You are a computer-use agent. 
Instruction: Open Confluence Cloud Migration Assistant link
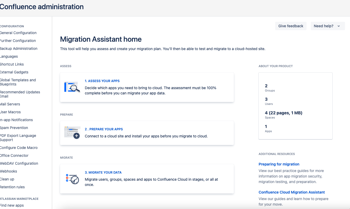point(292,192)
